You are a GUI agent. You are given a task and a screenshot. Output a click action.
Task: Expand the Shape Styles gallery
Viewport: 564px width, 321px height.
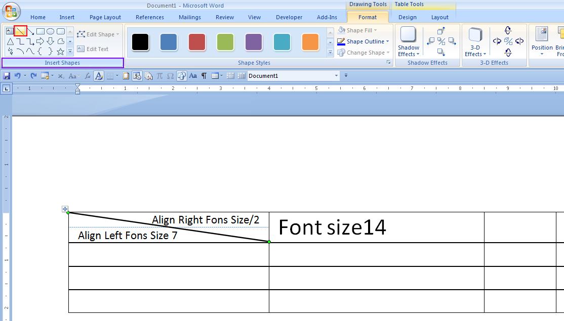click(x=330, y=52)
